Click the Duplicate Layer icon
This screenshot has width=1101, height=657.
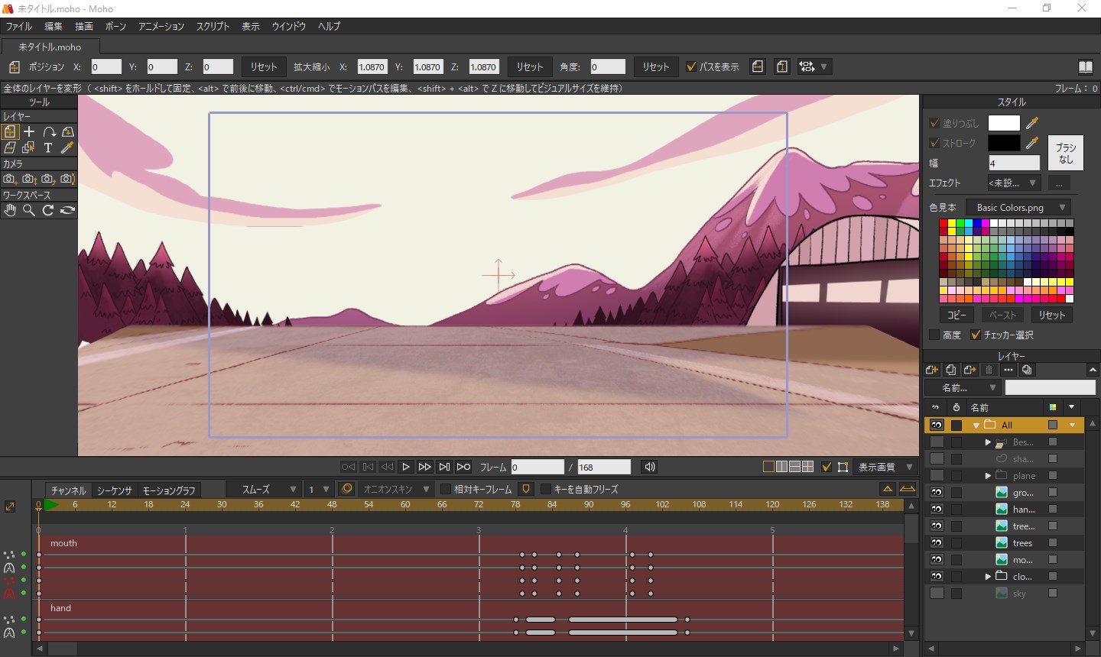(x=950, y=370)
